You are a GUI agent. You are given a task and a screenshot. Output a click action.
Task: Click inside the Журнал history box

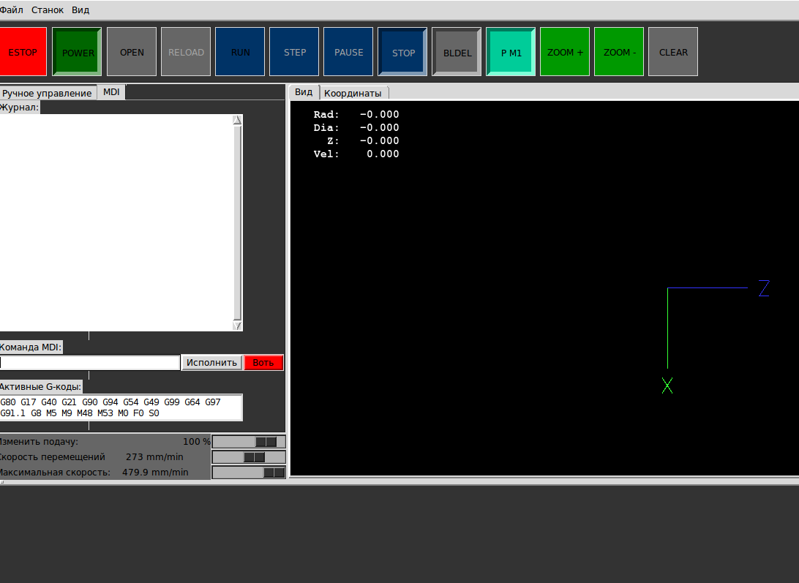click(116, 222)
